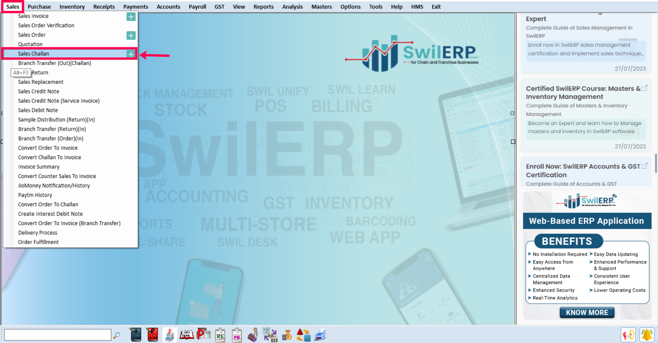Screen dimensions: 658x343
Task: Select Sales Debit Note
Action: 70,110
